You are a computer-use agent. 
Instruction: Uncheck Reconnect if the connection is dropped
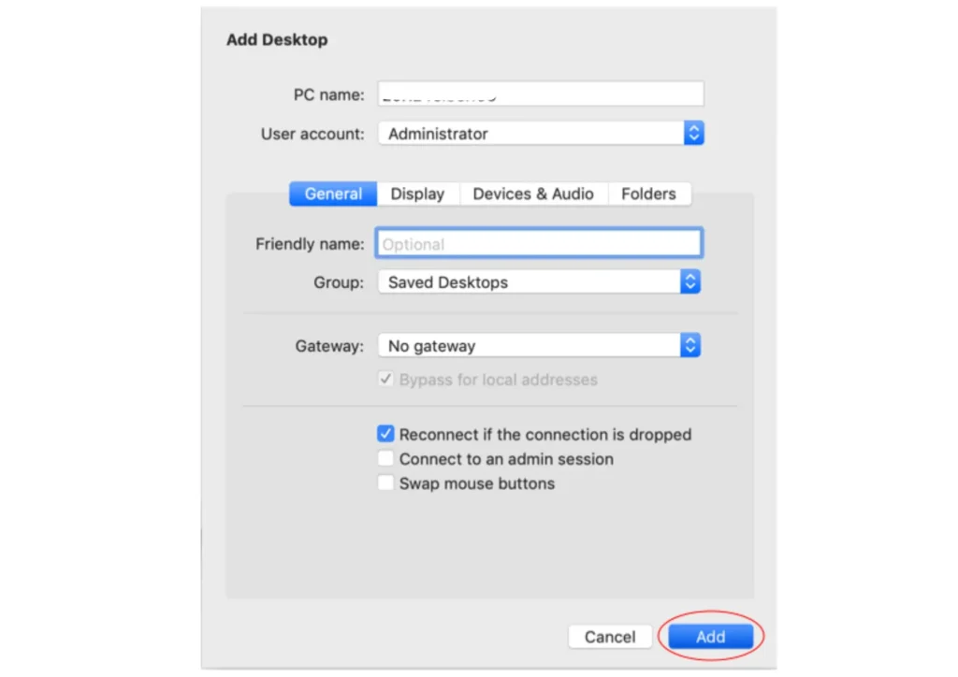click(x=385, y=433)
